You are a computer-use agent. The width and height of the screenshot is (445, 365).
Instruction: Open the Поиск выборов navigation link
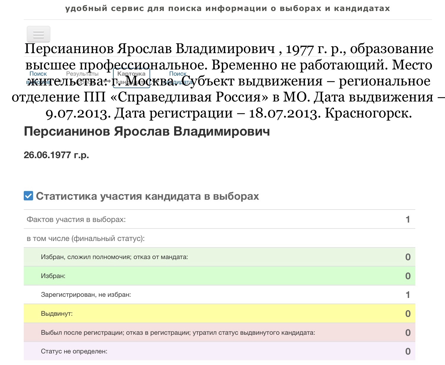tap(38, 78)
